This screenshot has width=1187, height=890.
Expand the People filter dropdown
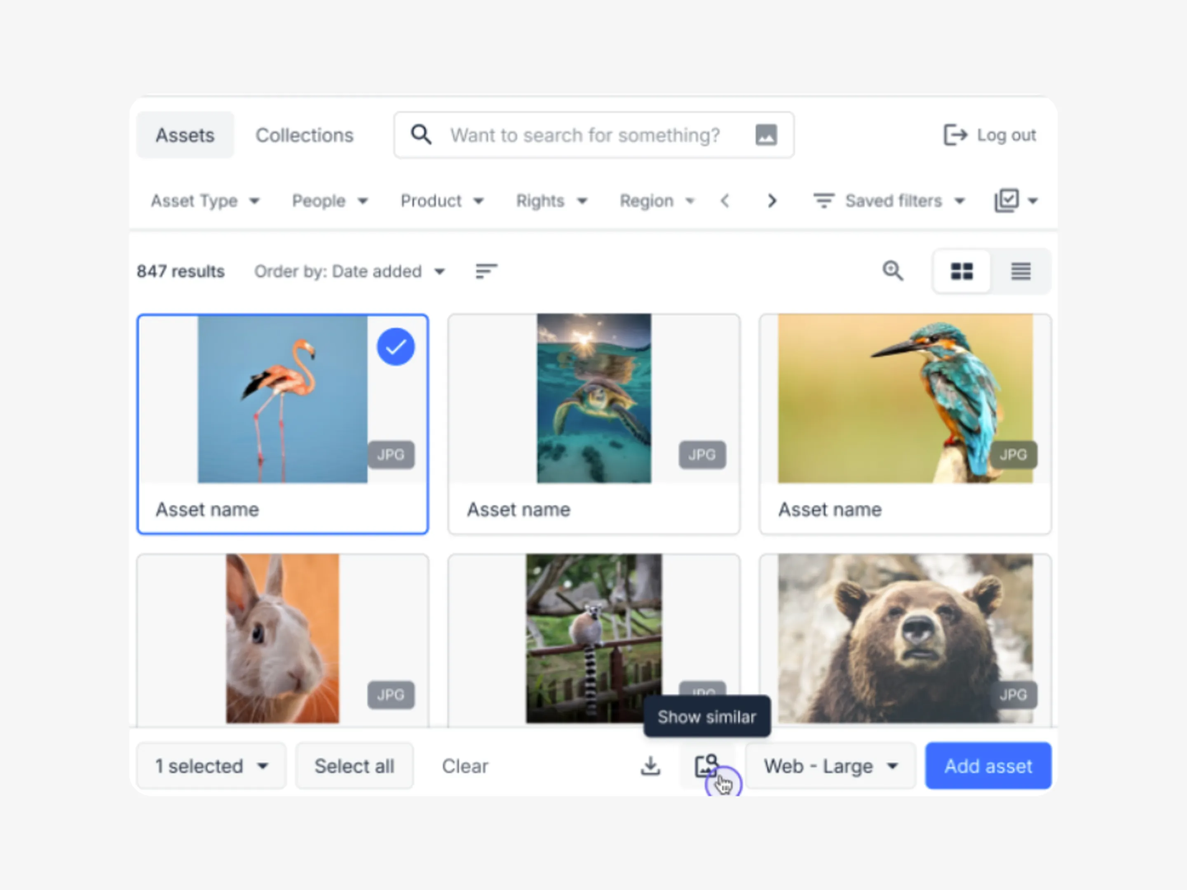pos(330,201)
